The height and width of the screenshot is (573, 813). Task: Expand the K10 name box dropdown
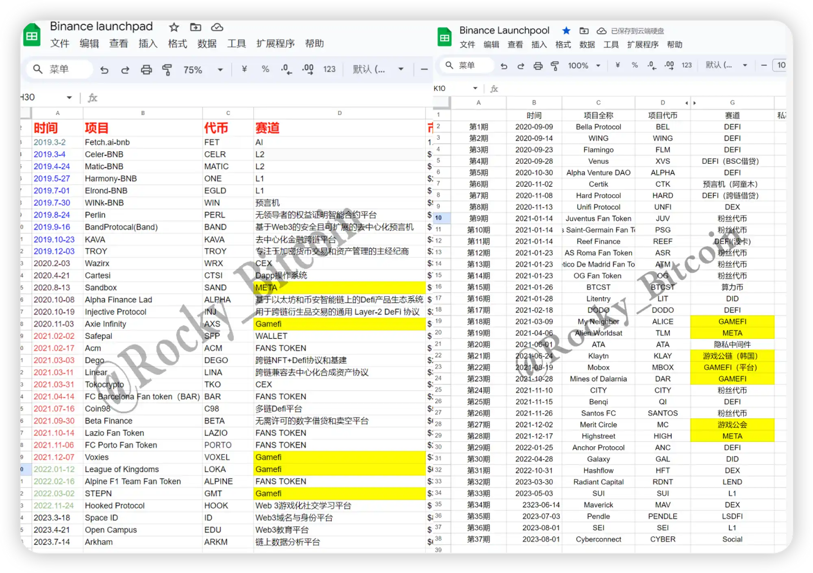pos(475,88)
